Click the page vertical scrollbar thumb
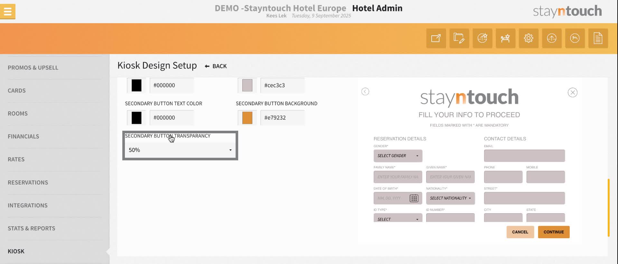 click(609, 208)
